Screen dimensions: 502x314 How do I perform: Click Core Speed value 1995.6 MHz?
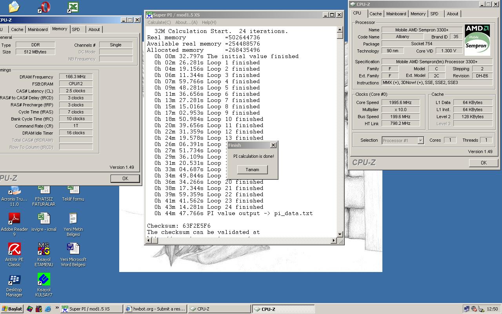click(400, 102)
